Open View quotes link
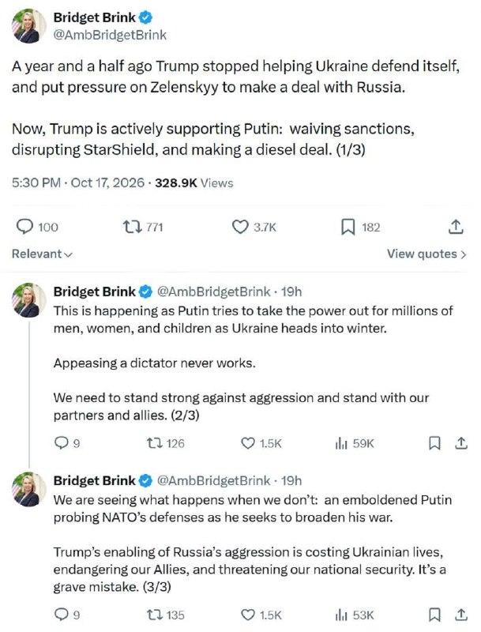This screenshot has width=481, height=632. point(427,254)
